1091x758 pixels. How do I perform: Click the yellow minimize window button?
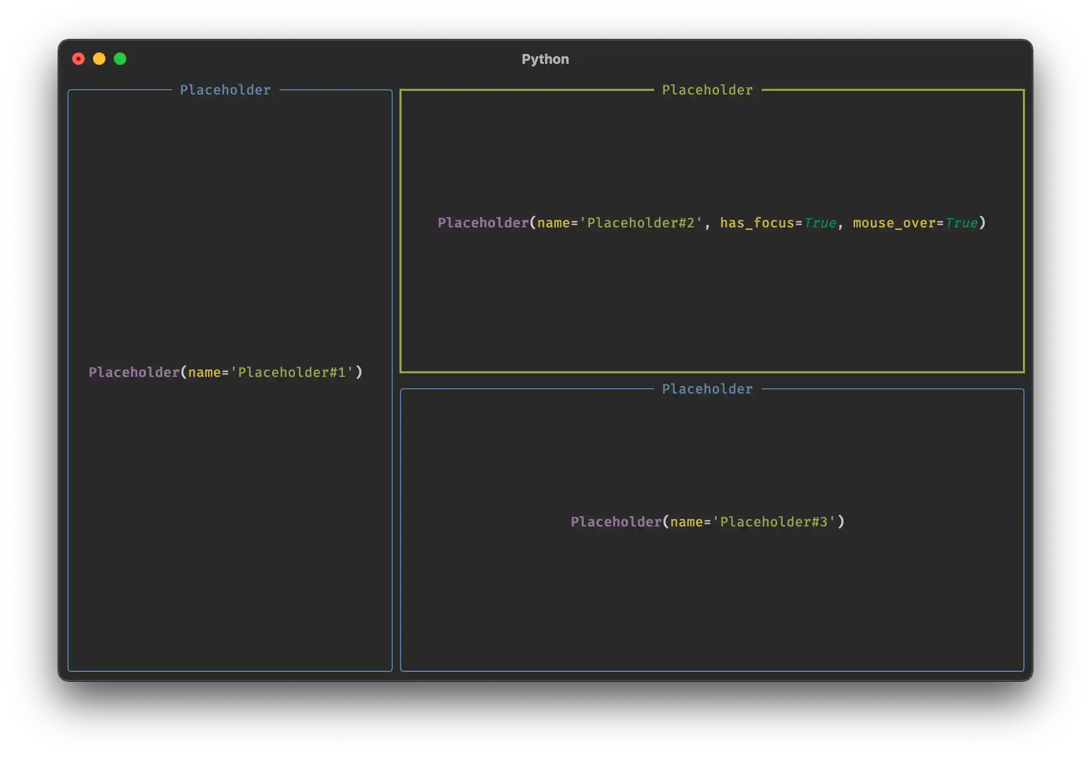[99, 59]
